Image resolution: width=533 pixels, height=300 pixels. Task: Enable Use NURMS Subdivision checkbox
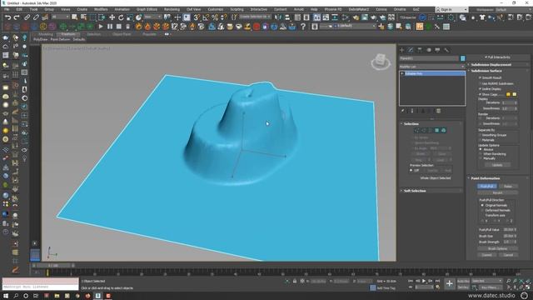(481, 83)
